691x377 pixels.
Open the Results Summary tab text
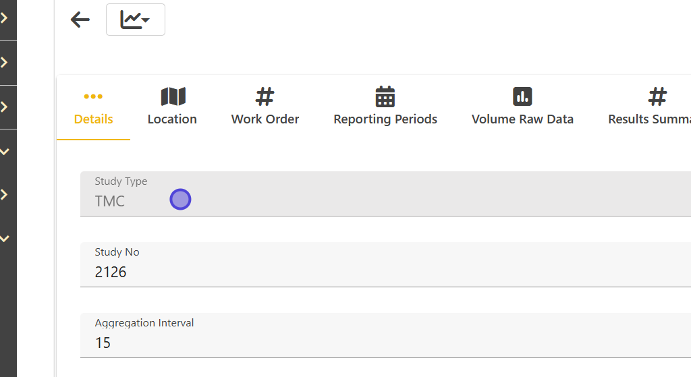tap(649, 119)
